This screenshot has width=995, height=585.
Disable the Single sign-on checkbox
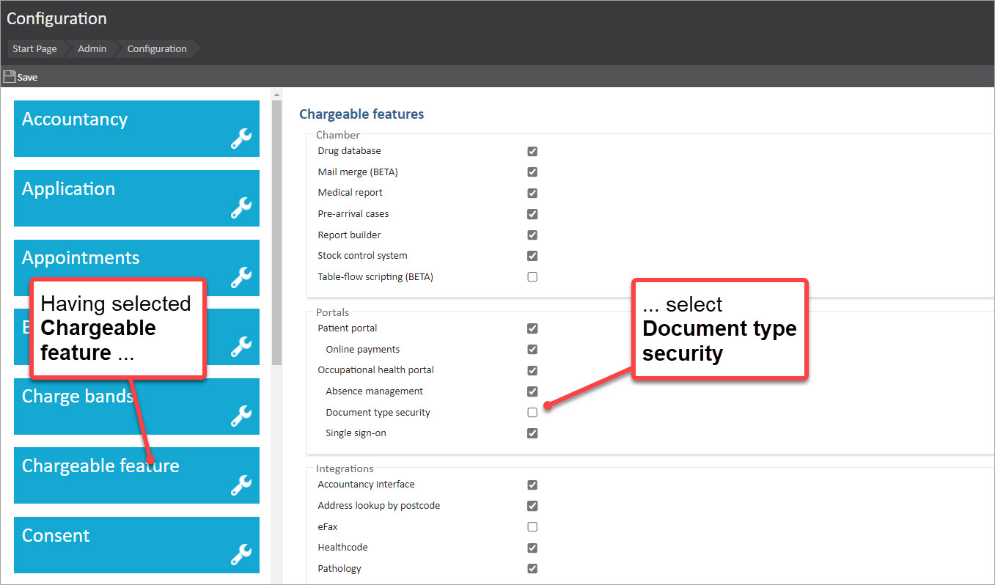click(532, 433)
